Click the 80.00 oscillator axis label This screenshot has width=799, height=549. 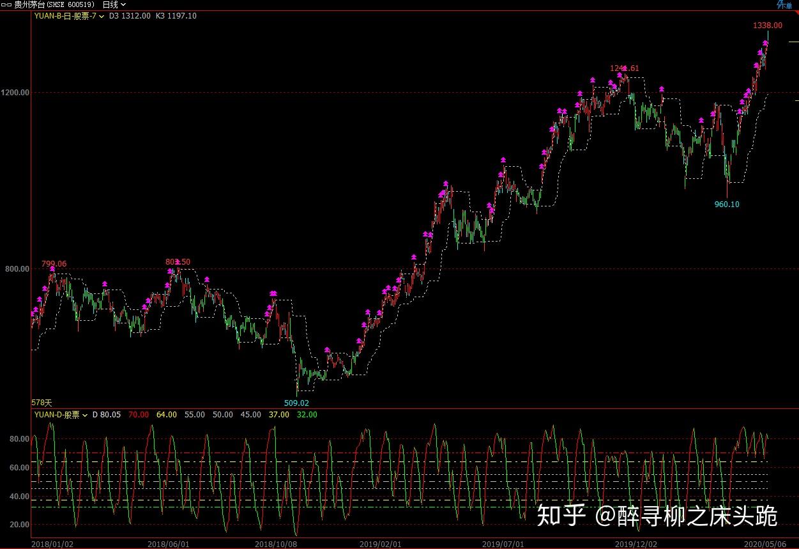coord(18,439)
